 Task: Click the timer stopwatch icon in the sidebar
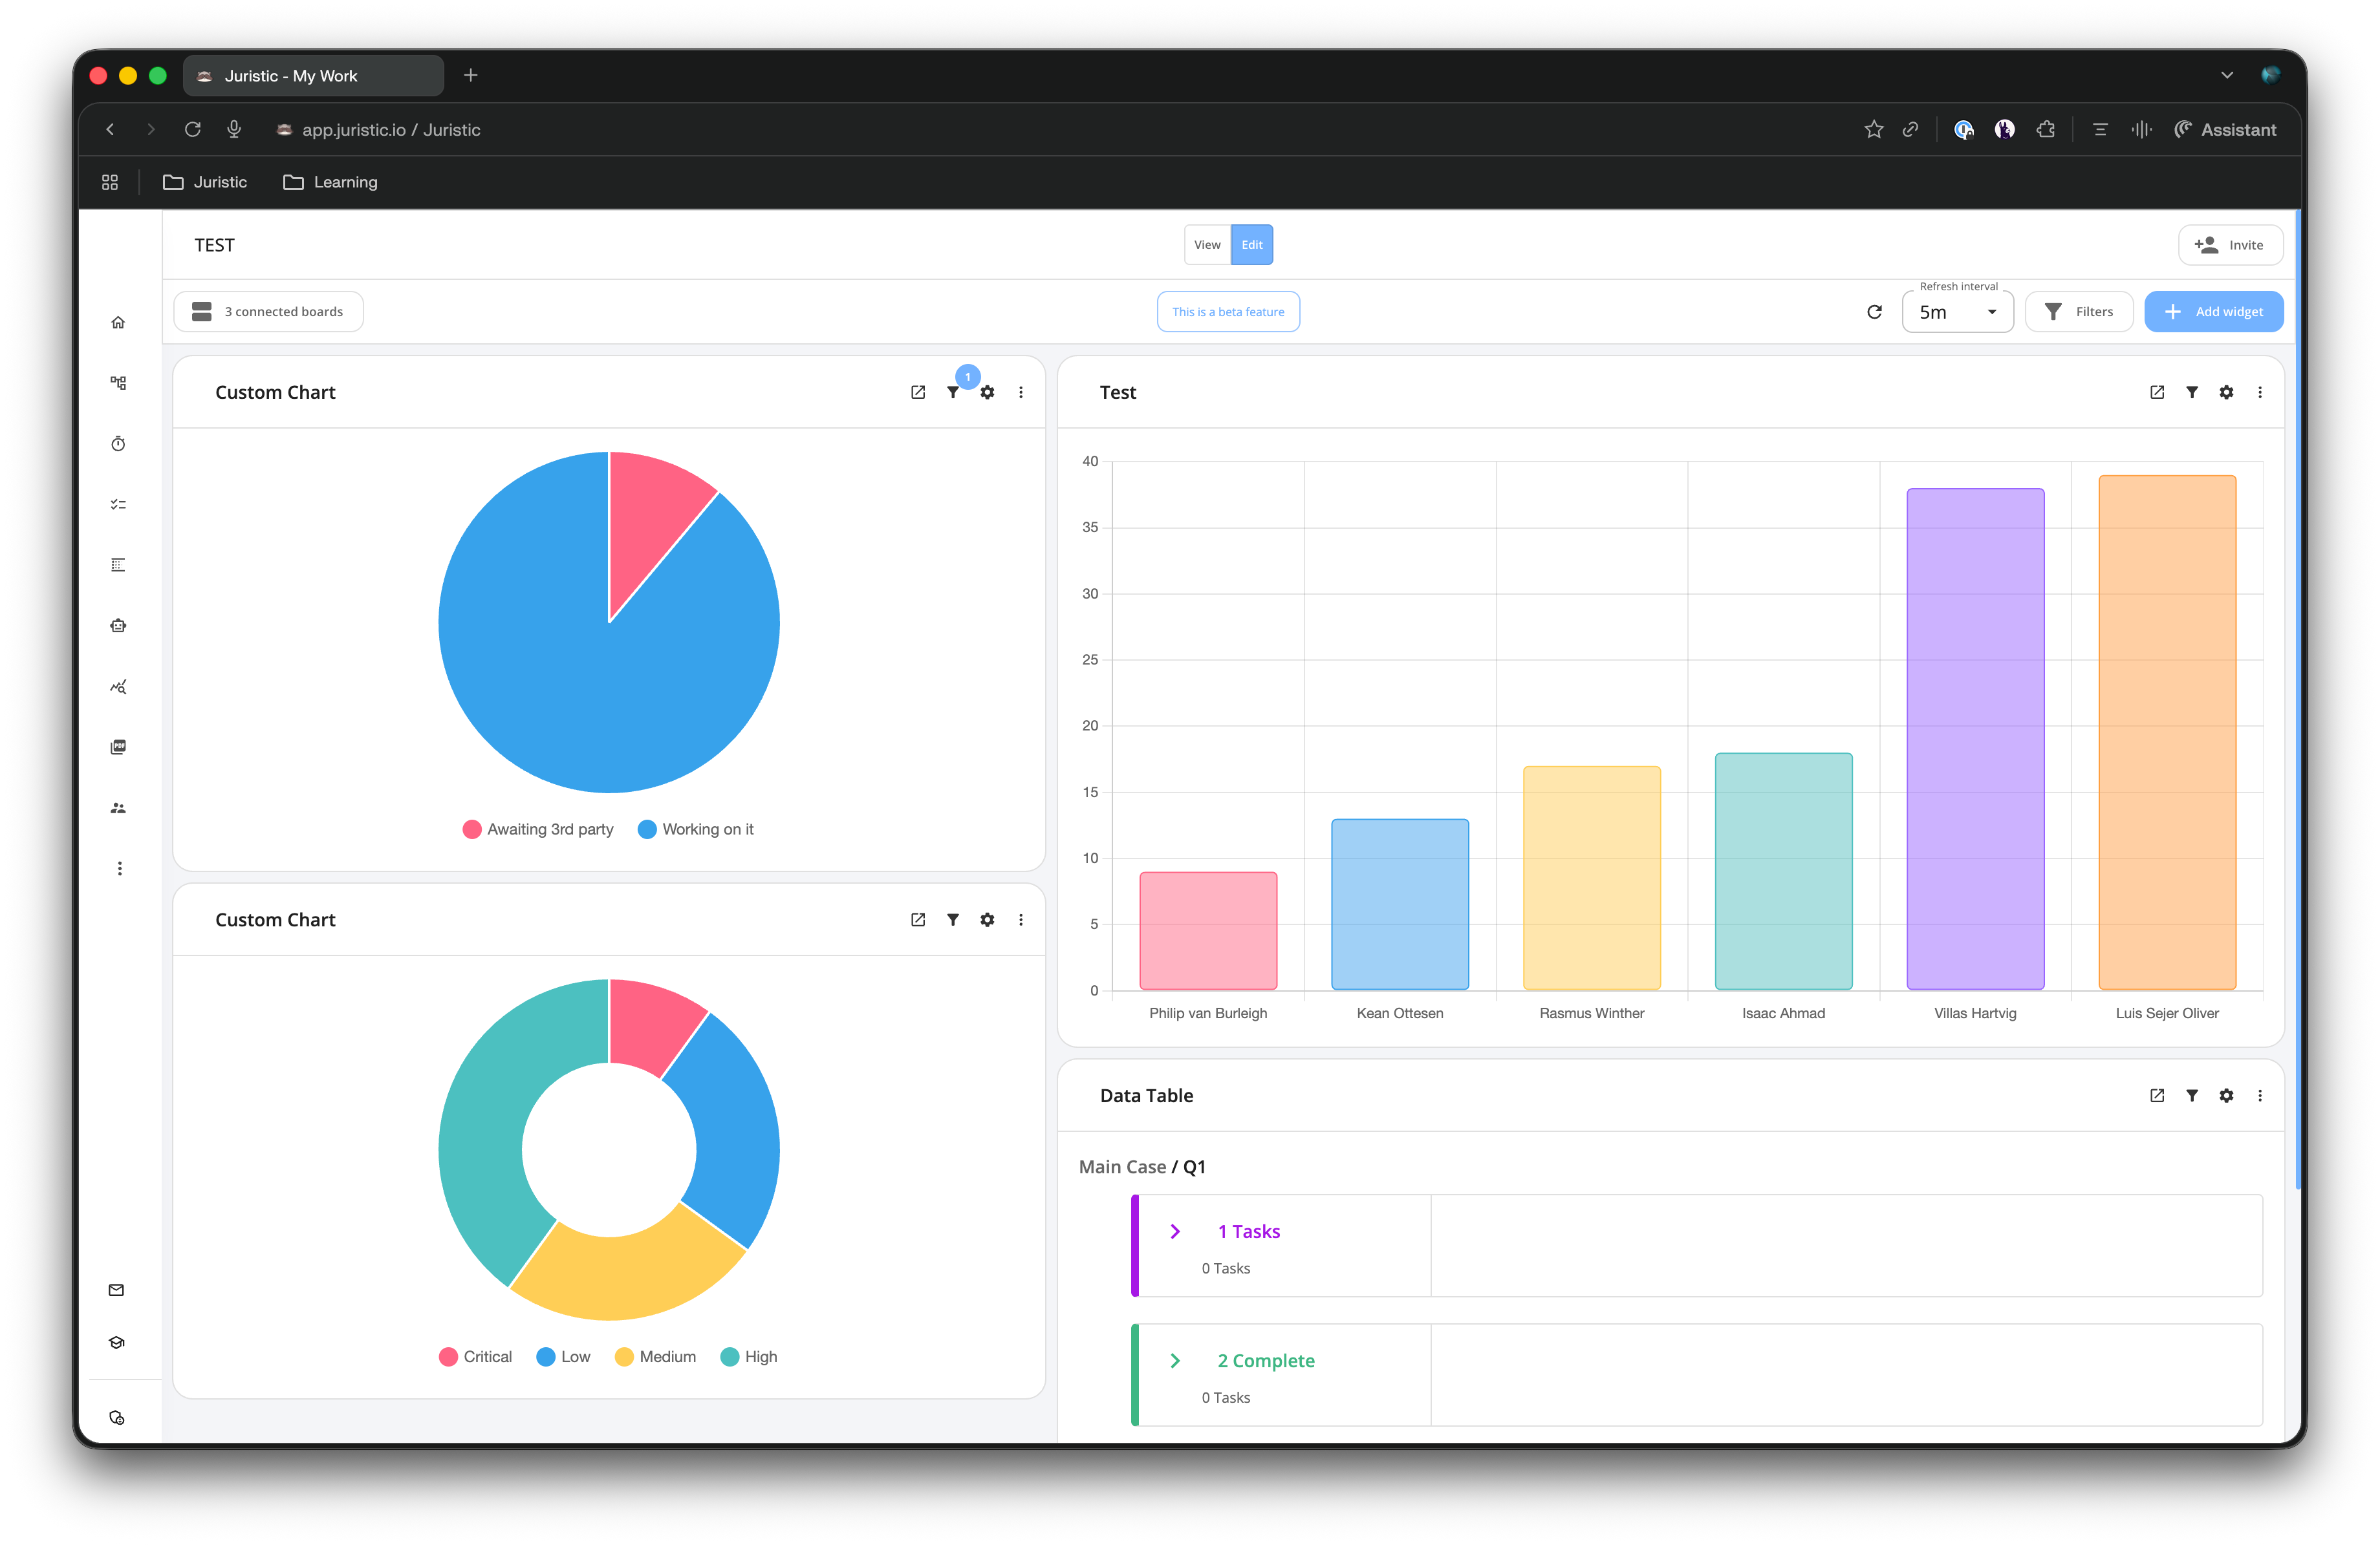coord(118,443)
